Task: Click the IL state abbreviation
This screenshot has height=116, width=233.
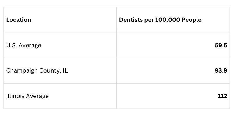Action: click(65, 70)
